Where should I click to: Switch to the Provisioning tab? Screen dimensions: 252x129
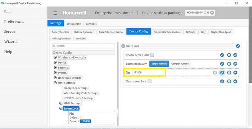(x=74, y=24)
